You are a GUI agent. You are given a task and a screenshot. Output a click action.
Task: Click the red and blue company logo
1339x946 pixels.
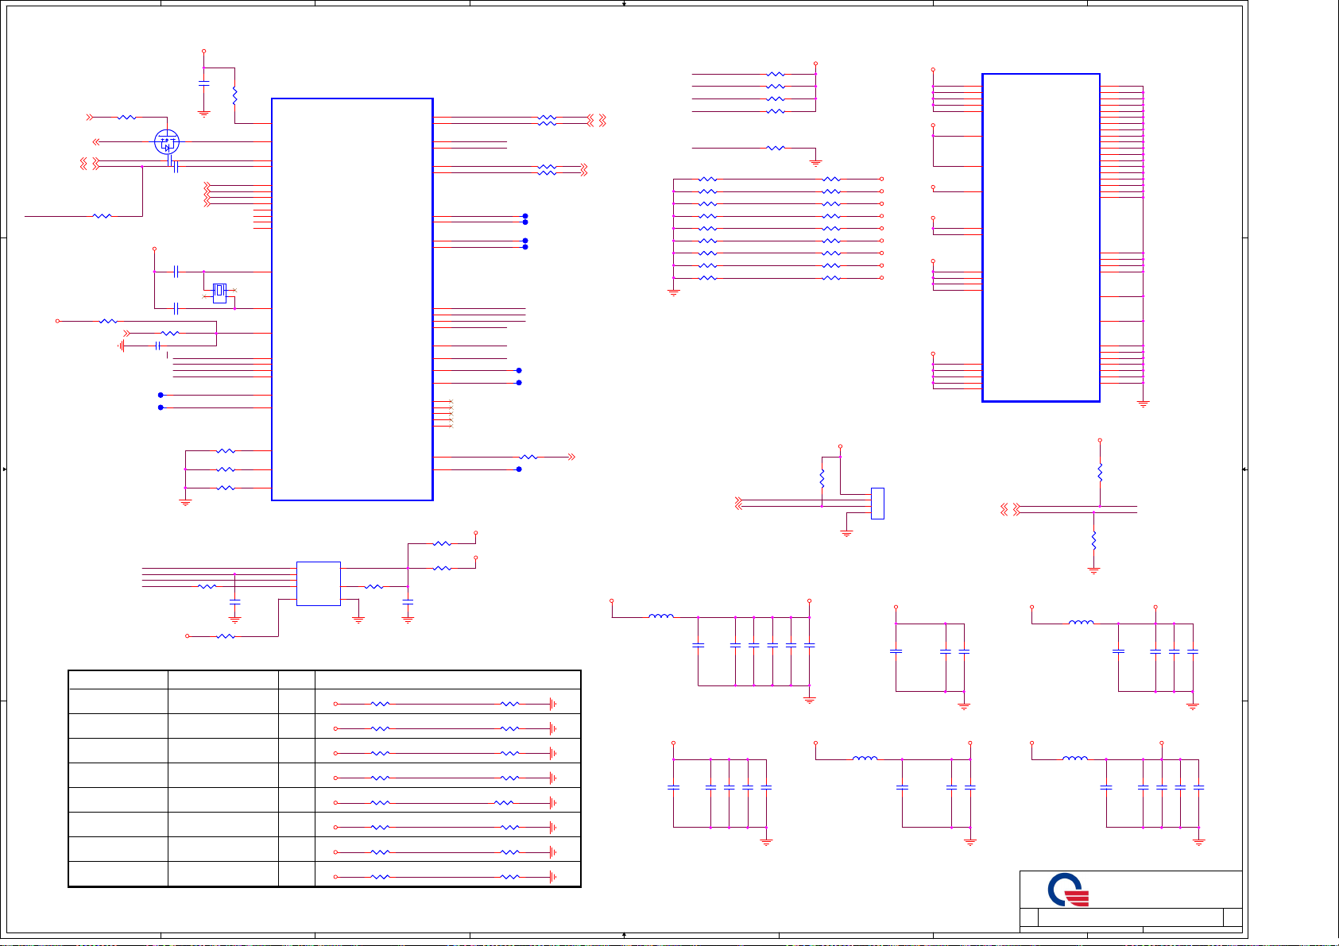(x=1068, y=890)
